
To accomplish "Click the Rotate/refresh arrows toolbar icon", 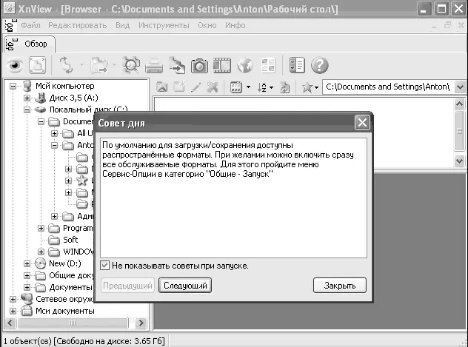I will (66, 65).
